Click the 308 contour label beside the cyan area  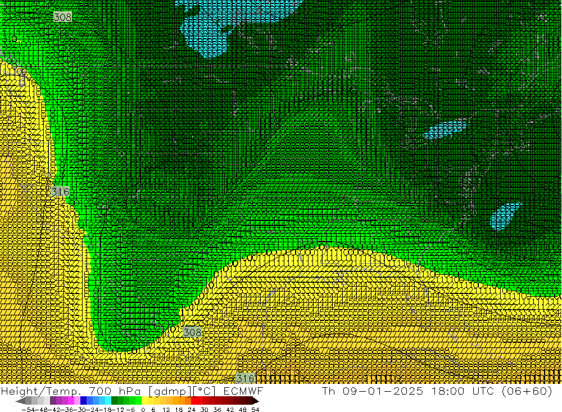(62, 17)
